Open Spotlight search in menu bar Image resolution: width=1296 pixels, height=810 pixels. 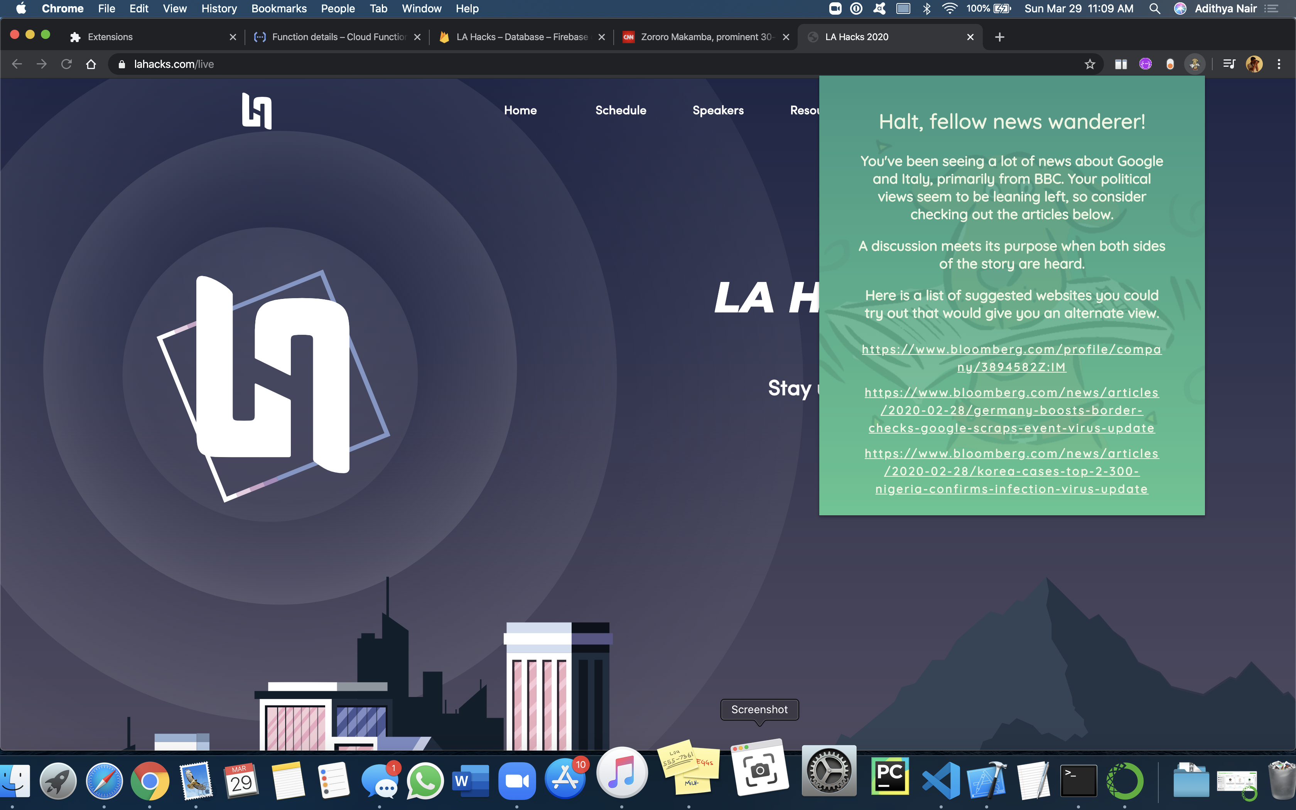click(x=1154, y=8)
